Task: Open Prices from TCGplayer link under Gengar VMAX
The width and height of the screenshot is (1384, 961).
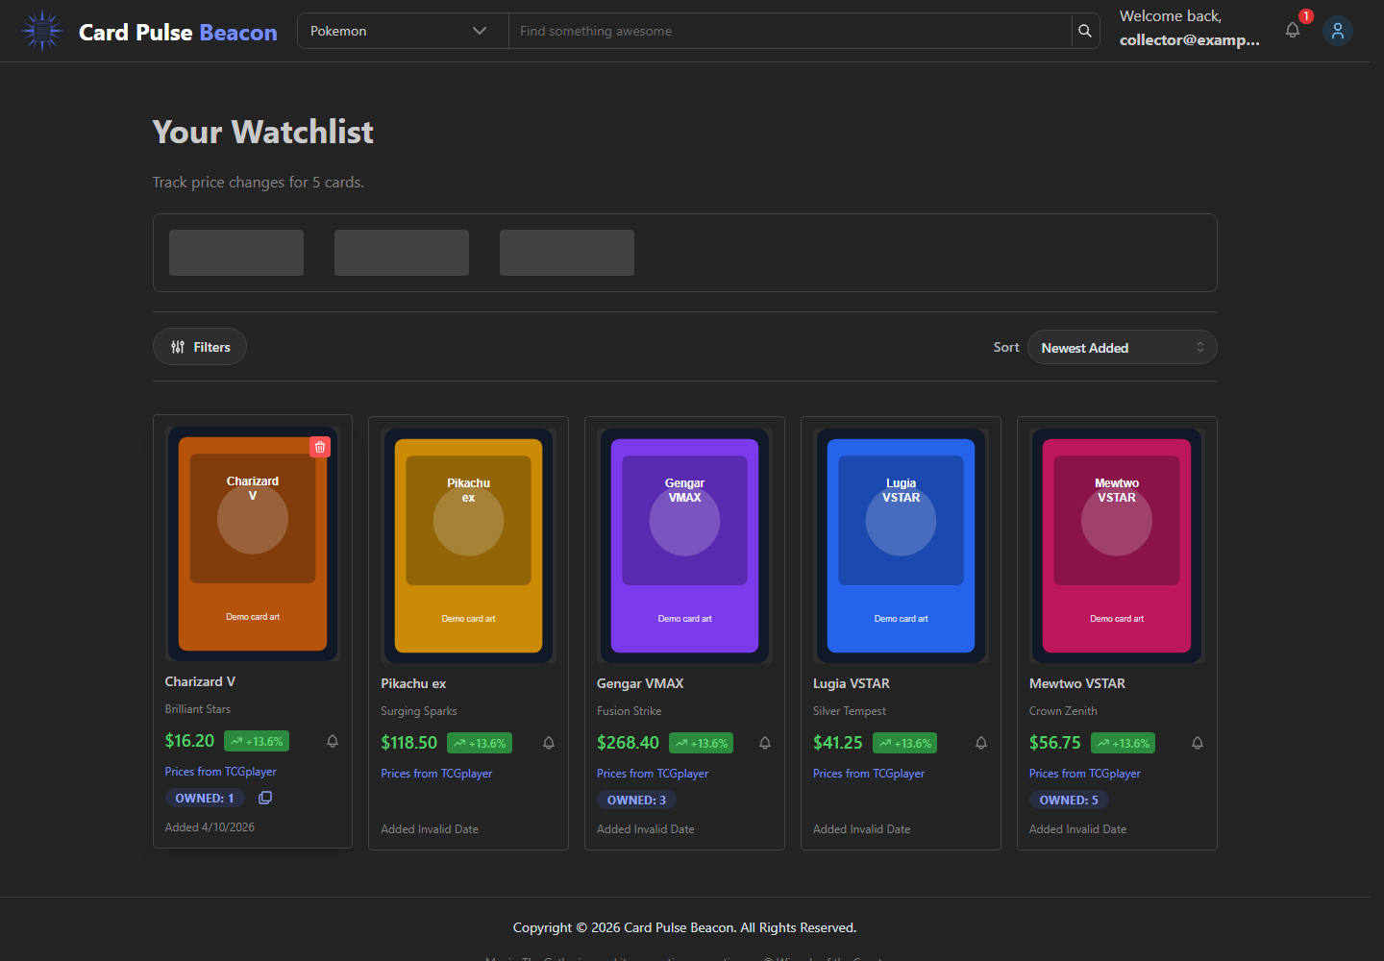Action: 653,774
